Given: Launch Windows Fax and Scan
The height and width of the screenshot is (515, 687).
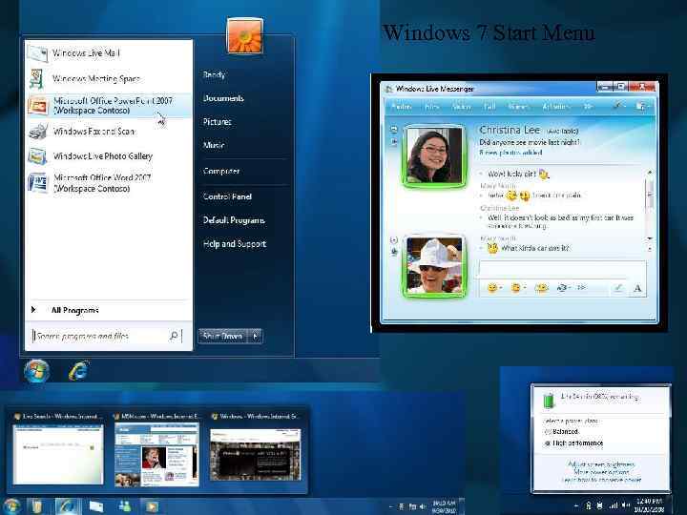Looking at the screenshot, I should click(x=109, y=131).
